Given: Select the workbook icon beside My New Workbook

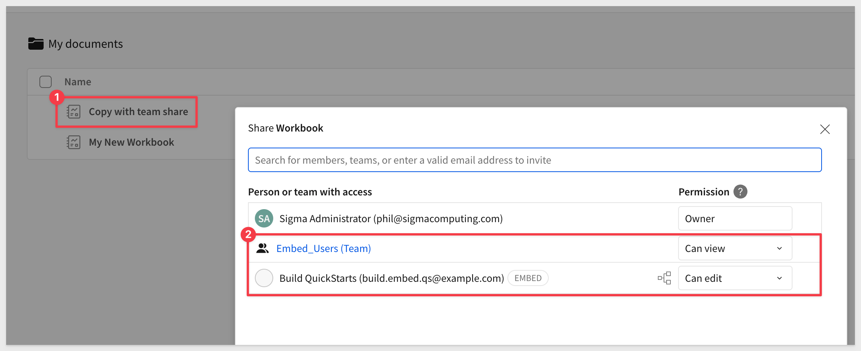Looking at the screenshot, I should tap(73, 142).
